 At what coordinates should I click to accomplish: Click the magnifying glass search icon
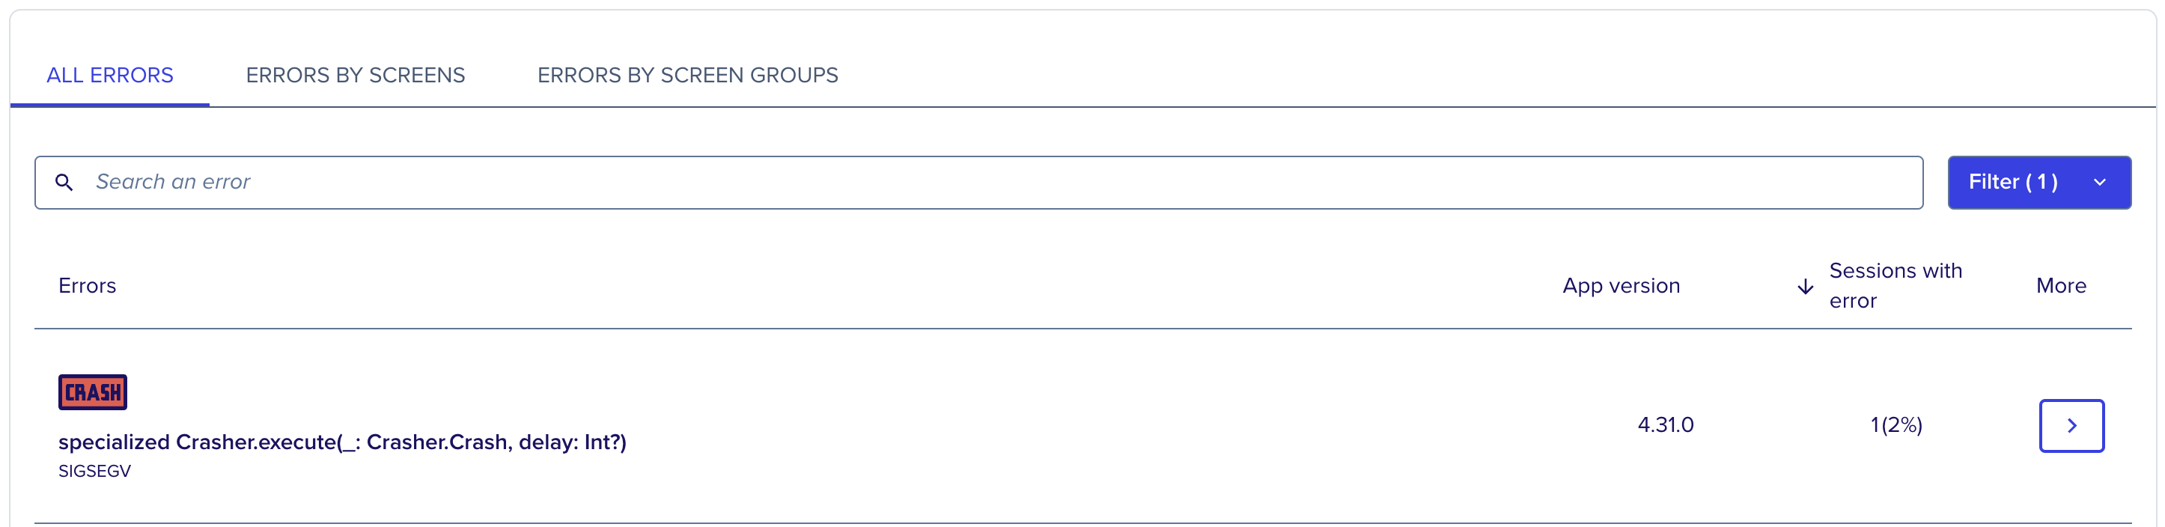point(64,182)
